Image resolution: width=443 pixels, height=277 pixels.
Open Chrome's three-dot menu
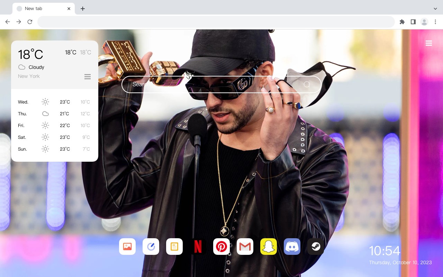click(435, 22)
